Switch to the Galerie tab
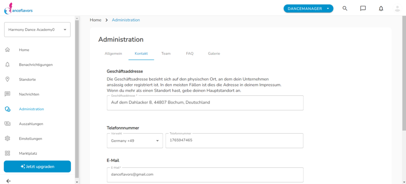Screen dimensions: 406x184 point(214,54)
